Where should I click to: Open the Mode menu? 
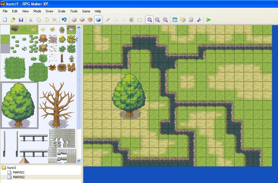point(37,11)
